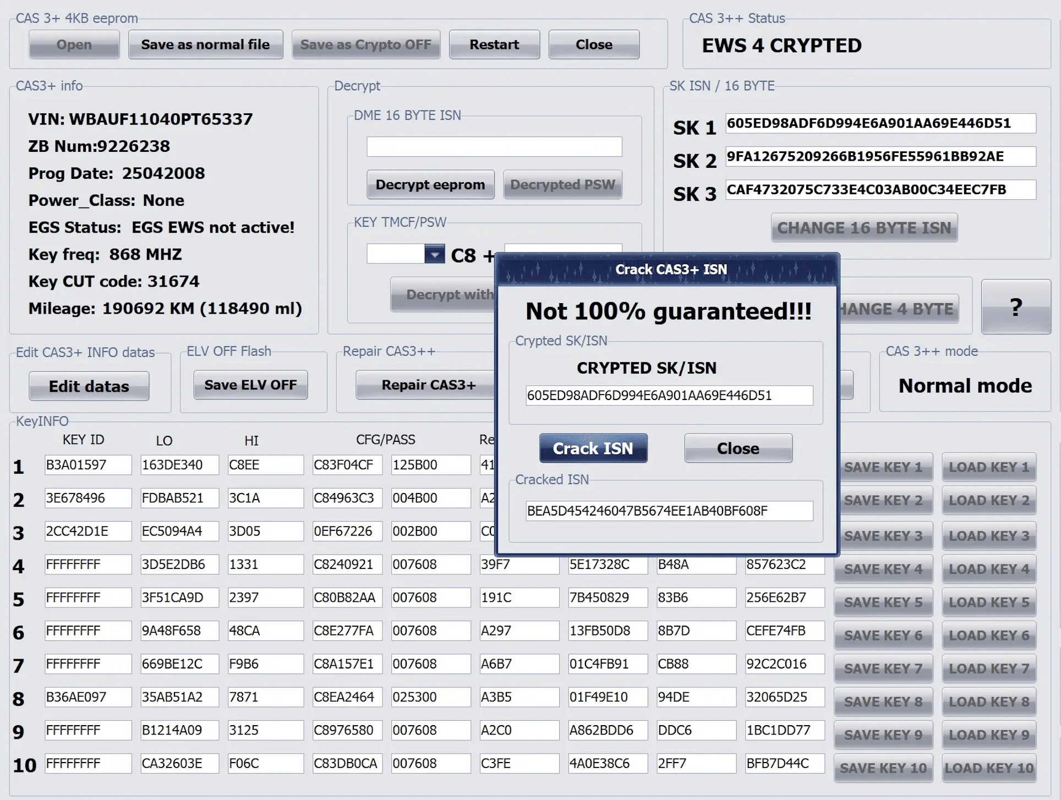
Task: Click Decrypt eeprom button
Action: tap(430, 184)
